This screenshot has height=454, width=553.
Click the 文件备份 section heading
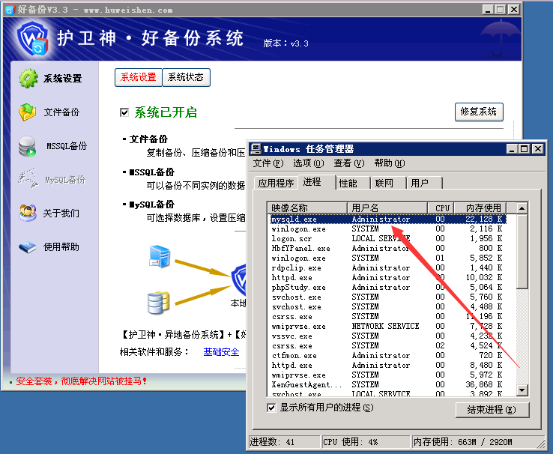pyautogui.click(x=148, y=139)
